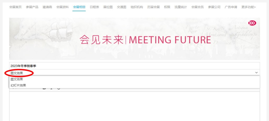Viewport: 269px width, 121px height.
Task: Open the 历届会展 tab
Action: click(x=153, y=7)
